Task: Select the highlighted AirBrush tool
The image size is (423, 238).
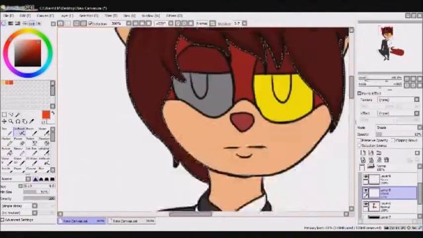Action: [19, 132]
